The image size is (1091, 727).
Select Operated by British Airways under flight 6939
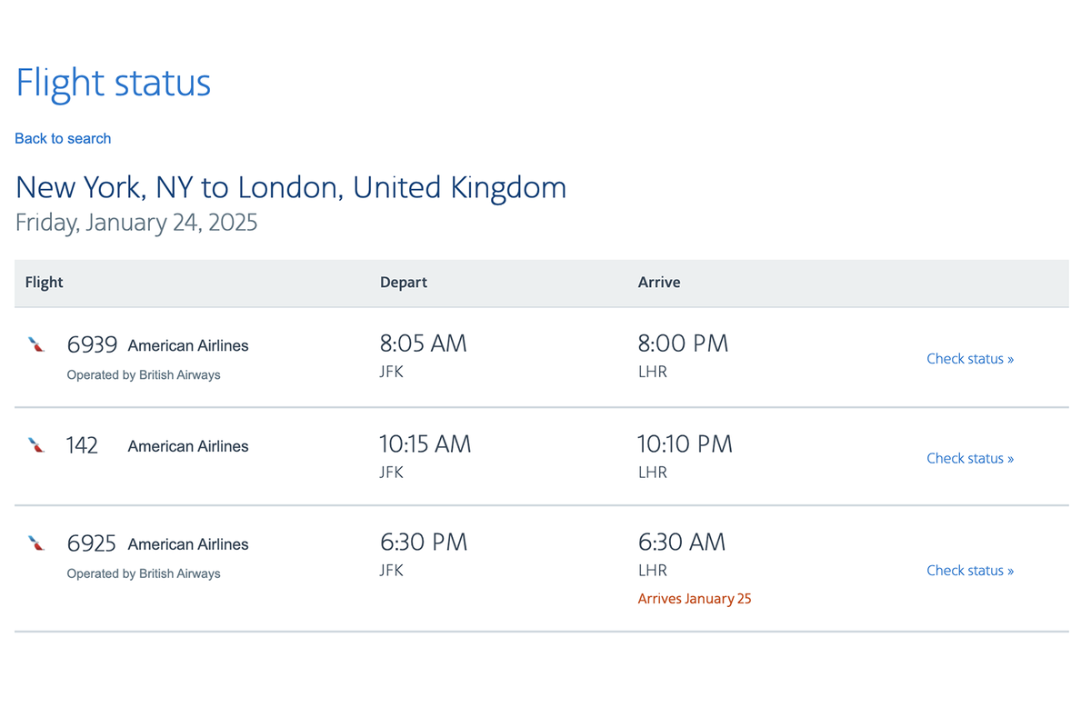(143, 374)
